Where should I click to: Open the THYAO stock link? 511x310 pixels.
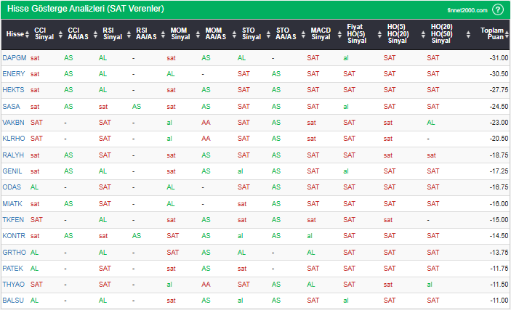coord(14,284)
